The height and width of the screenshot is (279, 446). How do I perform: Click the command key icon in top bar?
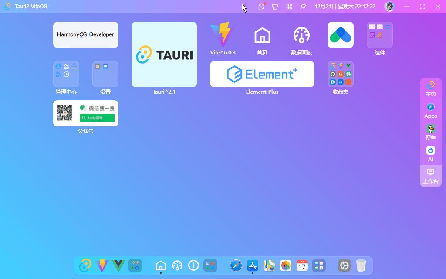(289, 6)
